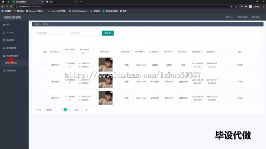Click 退出登录 in the header
This screenshot has height=149, width=266.
(256, 17)
